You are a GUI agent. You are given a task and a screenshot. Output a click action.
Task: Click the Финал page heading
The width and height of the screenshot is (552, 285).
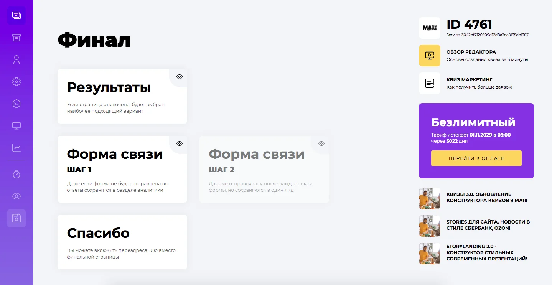[x=94, y=40]
